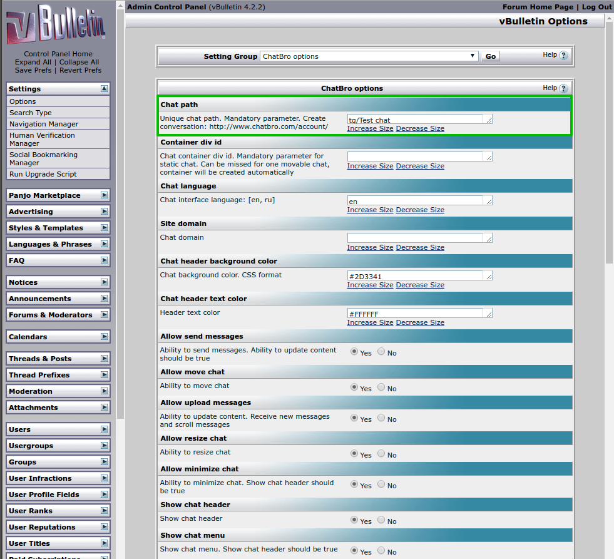Expand User Profile Fields arrow icon
614x559 pixels.
point(104,495)
